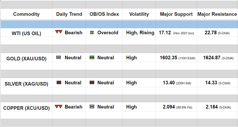238x127 pixels.
Task: Click the WTI (US OIL) commodity cell
Action: point(26,33)
